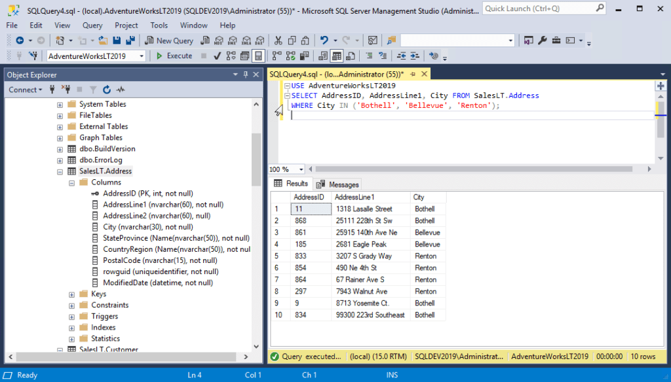
Task: Open the Project menu
Action: pyautogui.click(x=126, y=26)
